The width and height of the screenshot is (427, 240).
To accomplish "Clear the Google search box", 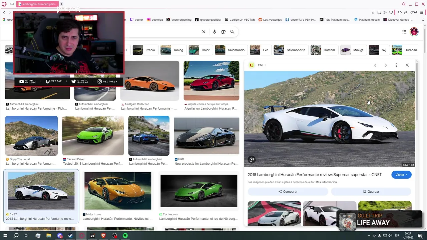I will point(203,32).
